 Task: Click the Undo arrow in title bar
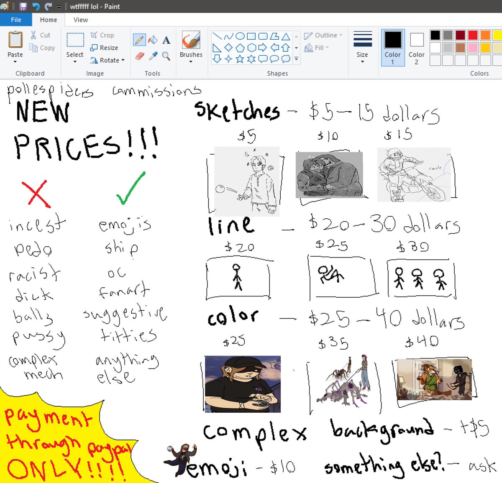coord(36,6)
